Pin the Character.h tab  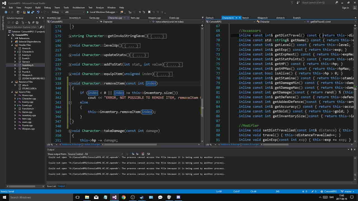(x=236, y=18)
